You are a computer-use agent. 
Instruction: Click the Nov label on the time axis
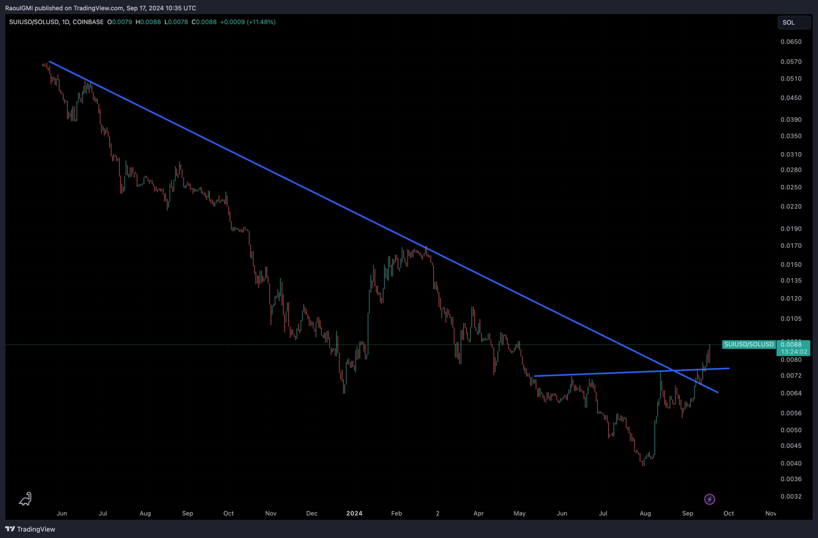coord(770,513)
